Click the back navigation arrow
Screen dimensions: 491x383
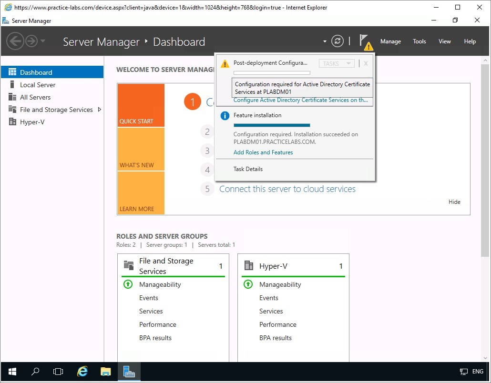(x=15, y=41)
